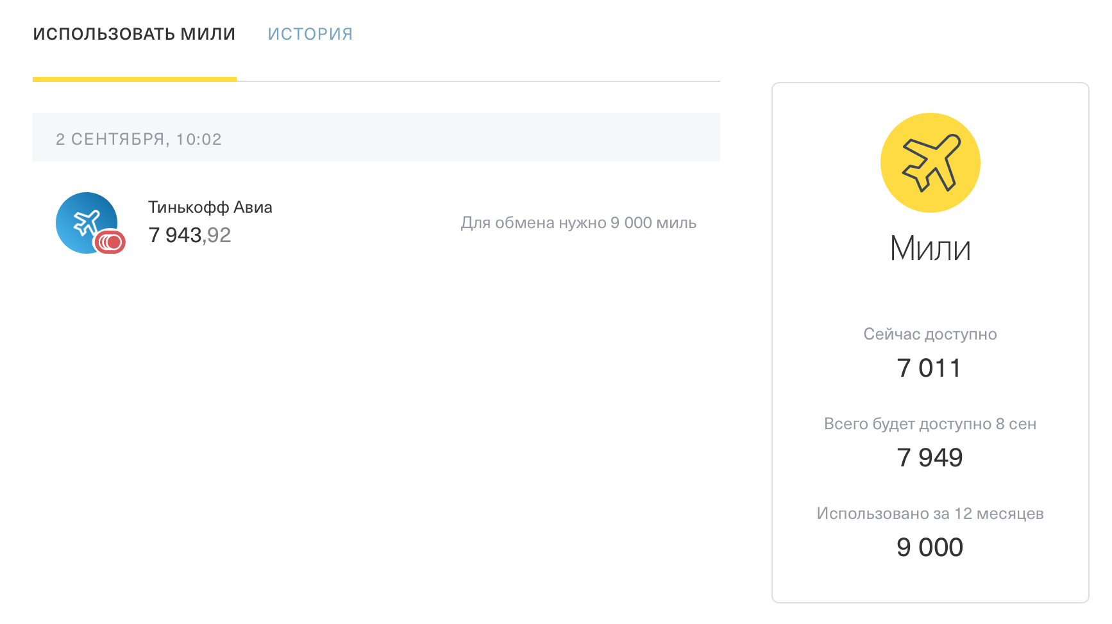Click the used miles value 9 000
This screenshot has height=624, width=1112.
tap(930, 548)
